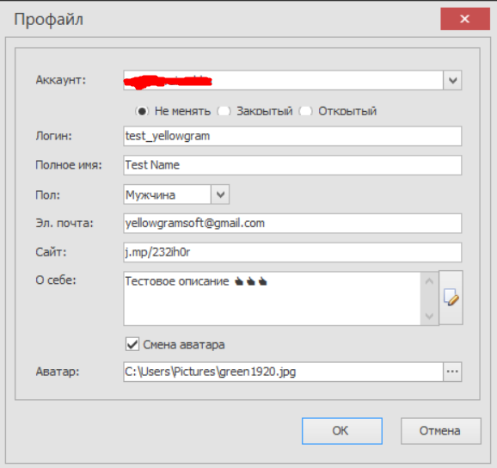Viewport: 497px width, 468px height.
Task: Focus the Логин field test_yellowgram
Action: [x=292, y=136]
